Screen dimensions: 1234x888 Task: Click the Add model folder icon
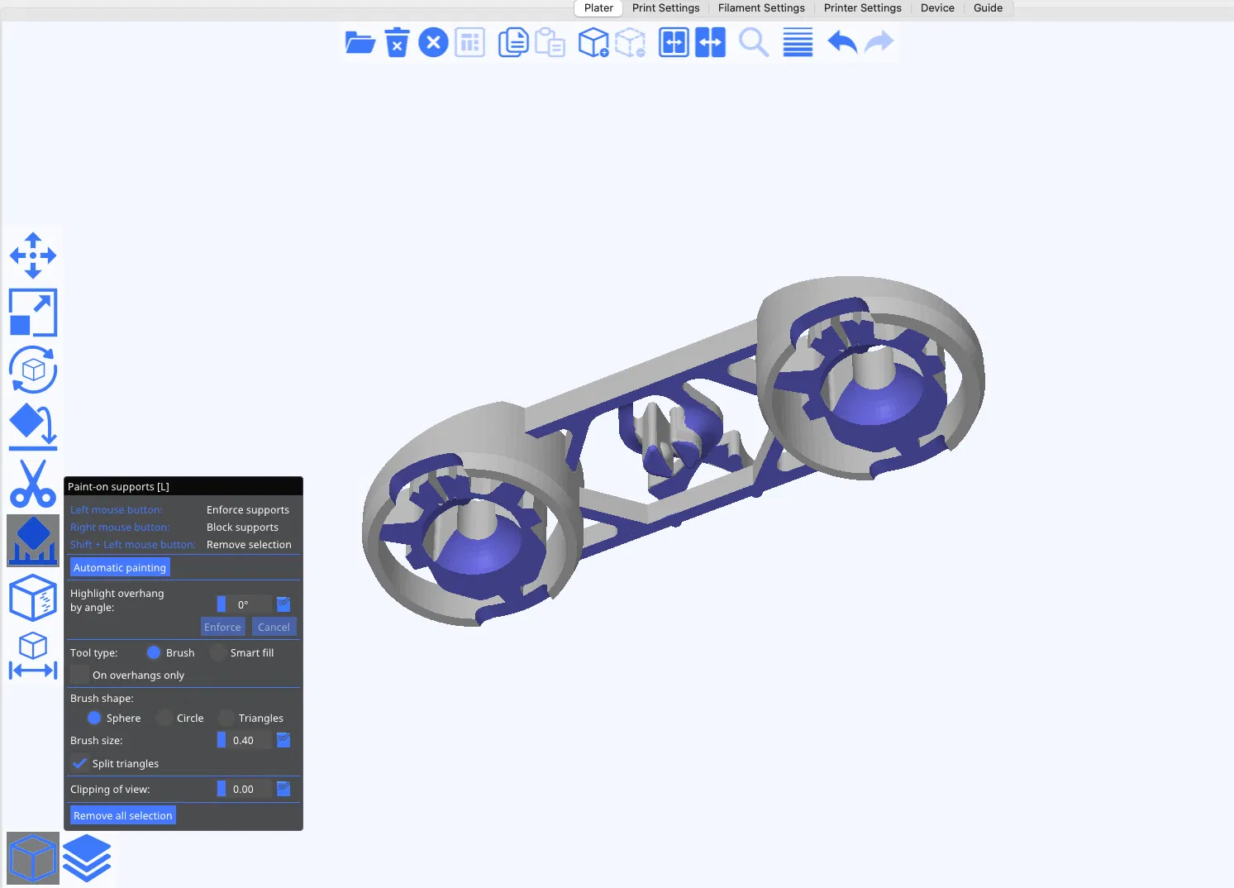click(360, 42)
